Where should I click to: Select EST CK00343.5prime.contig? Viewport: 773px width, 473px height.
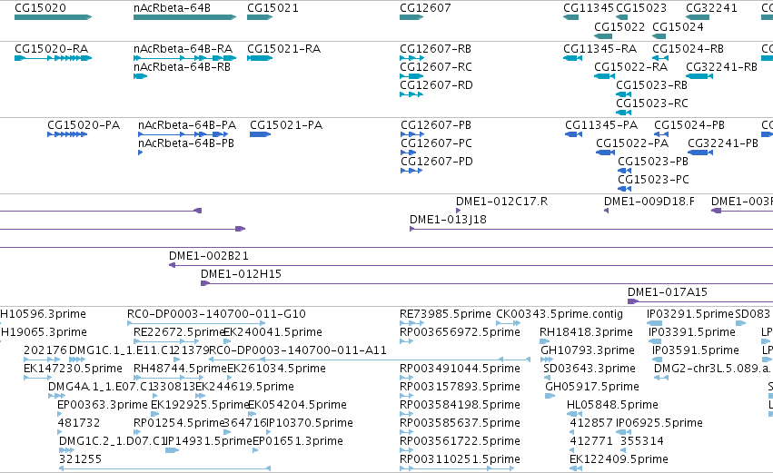coord(560,314)
